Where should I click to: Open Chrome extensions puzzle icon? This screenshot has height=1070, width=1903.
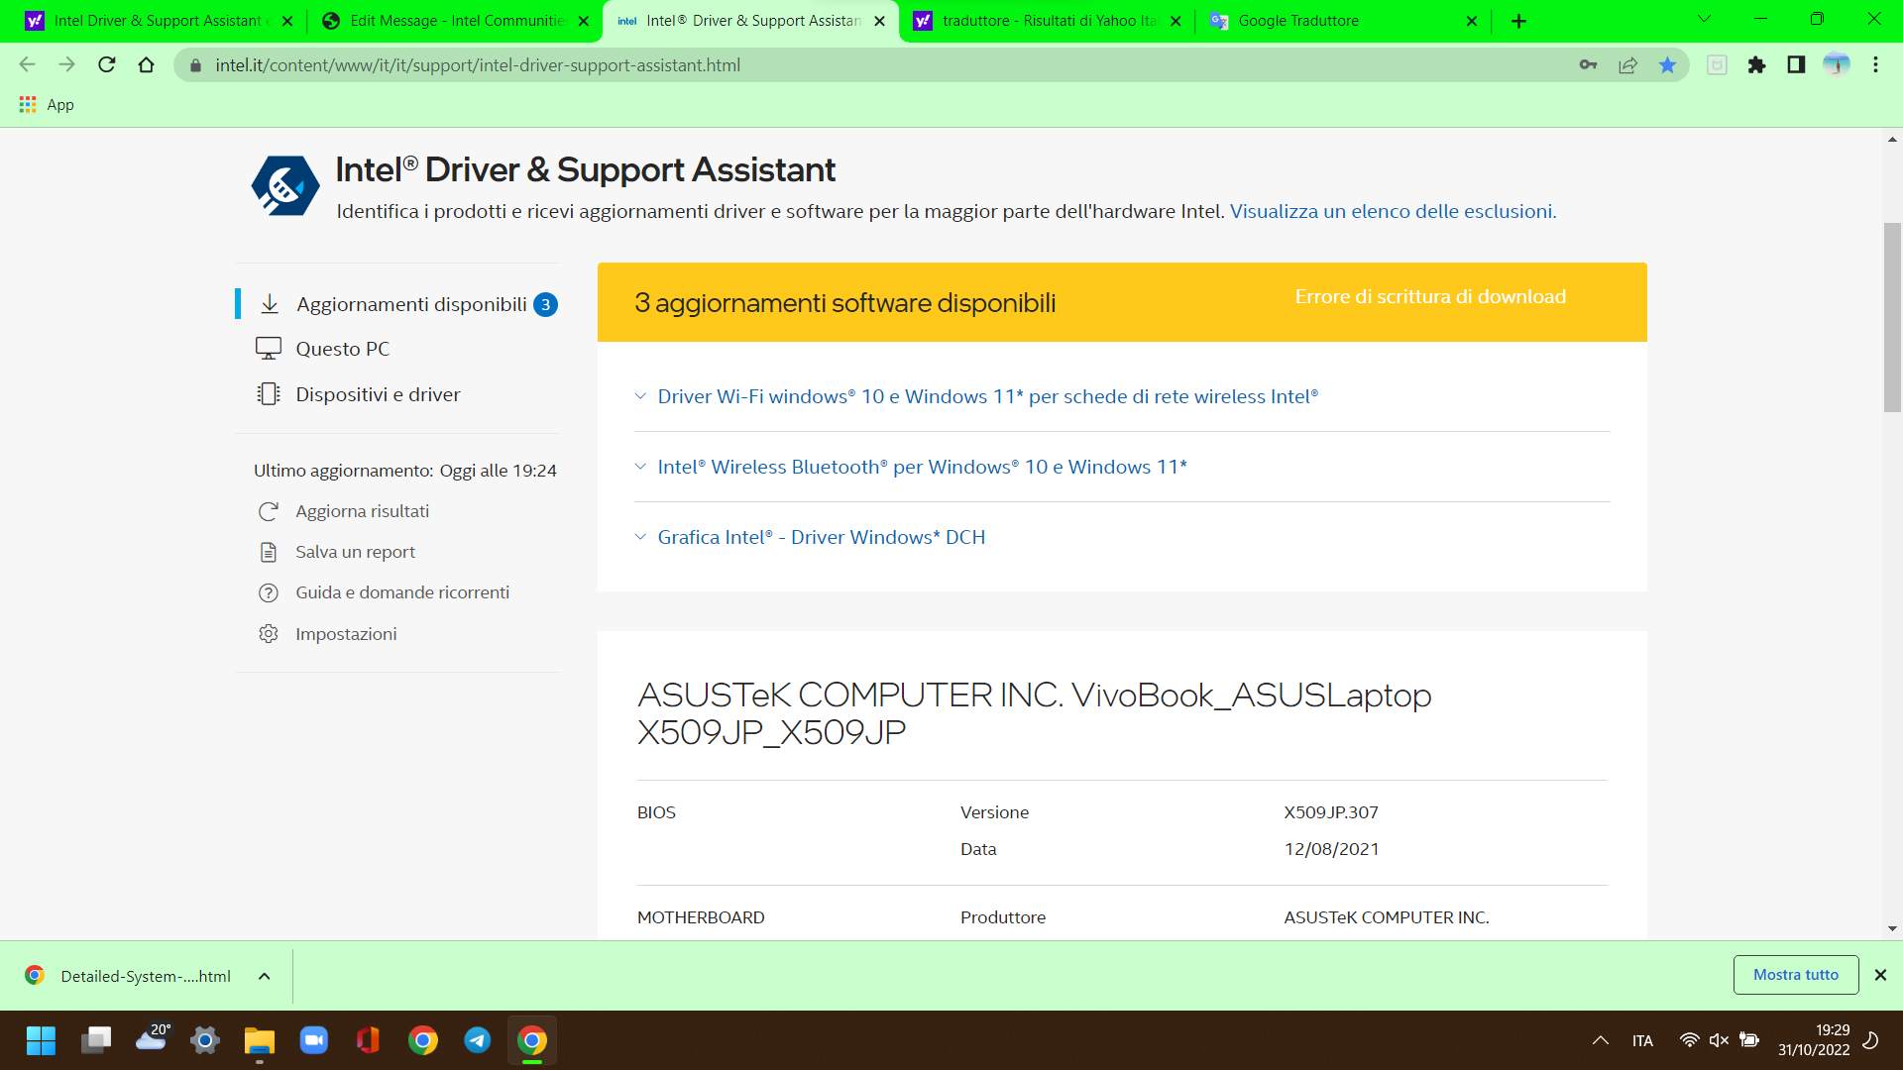tap(1756, 65)
